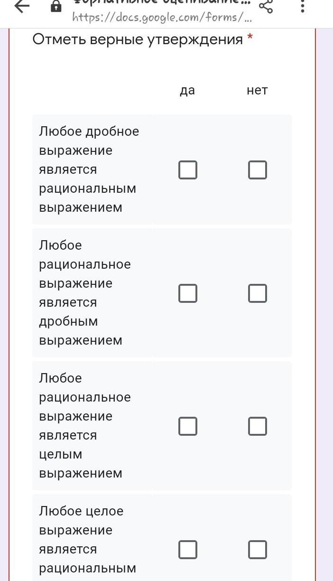Click the "да" column header
This screenshot has height=581, width=333.
(187, 90)
